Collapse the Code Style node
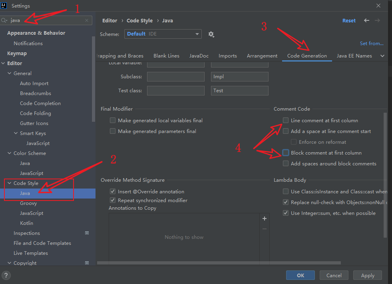 pos(10,183)
